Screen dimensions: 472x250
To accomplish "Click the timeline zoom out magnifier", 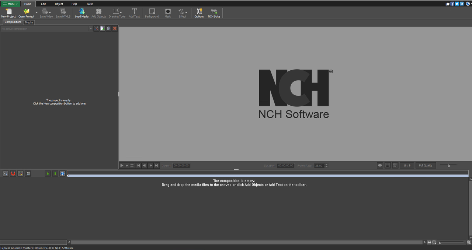I will tap(434, 242).
